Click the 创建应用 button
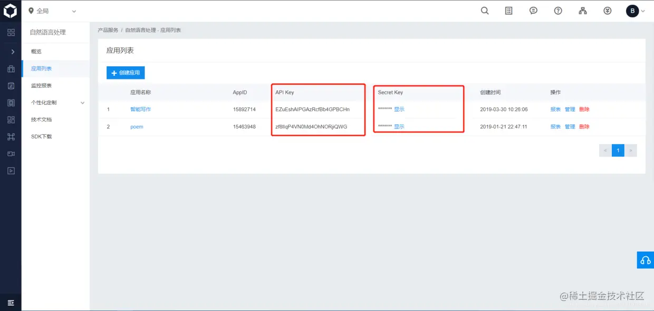The image size is (654, 311). (126, 73)
